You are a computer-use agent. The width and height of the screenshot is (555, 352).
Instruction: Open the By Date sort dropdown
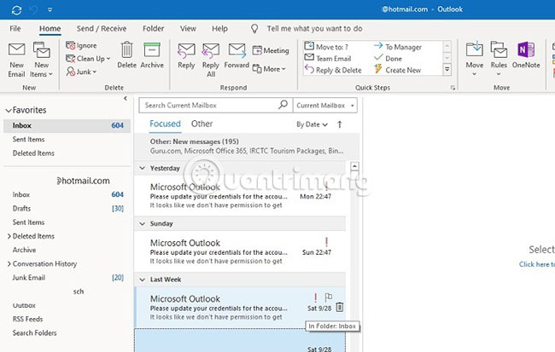tap(312, 124)
